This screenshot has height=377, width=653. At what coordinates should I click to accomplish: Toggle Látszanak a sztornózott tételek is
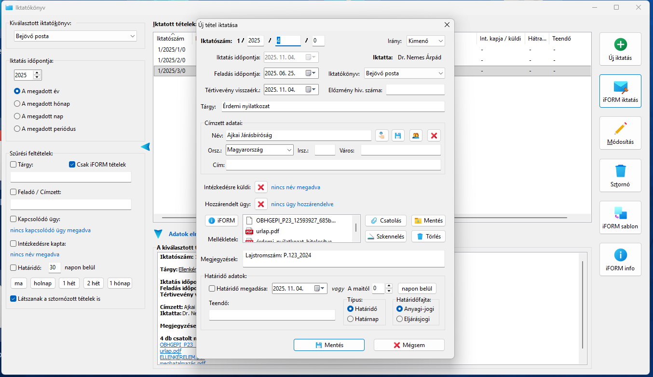coord(14,299)
